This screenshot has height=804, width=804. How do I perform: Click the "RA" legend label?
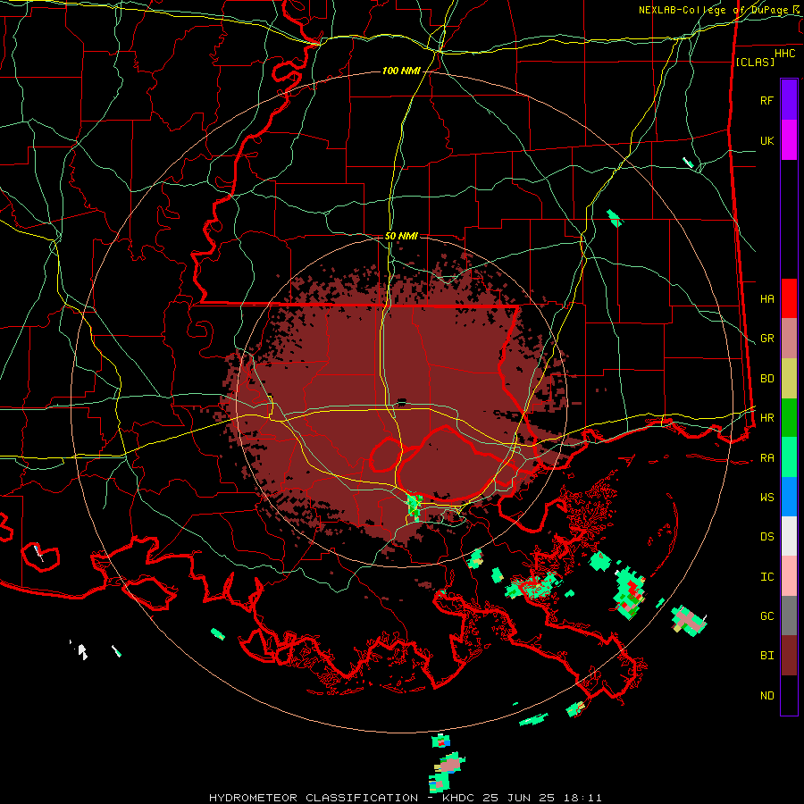tap(766, 458)
